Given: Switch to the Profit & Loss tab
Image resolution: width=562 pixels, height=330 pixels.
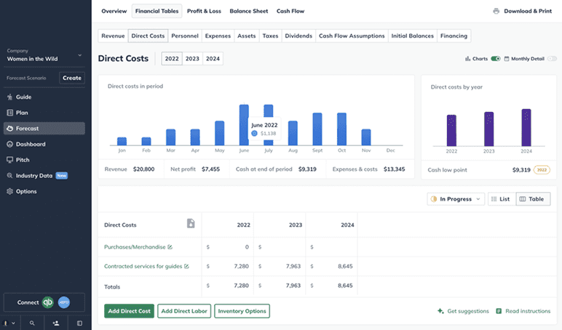Looking at the screenshot, I should [204, 11].
